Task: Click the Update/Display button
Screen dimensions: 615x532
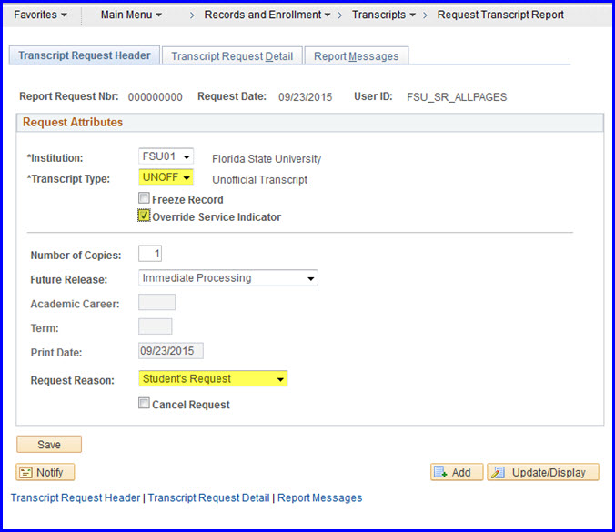Action: click(x=543, y=472)
